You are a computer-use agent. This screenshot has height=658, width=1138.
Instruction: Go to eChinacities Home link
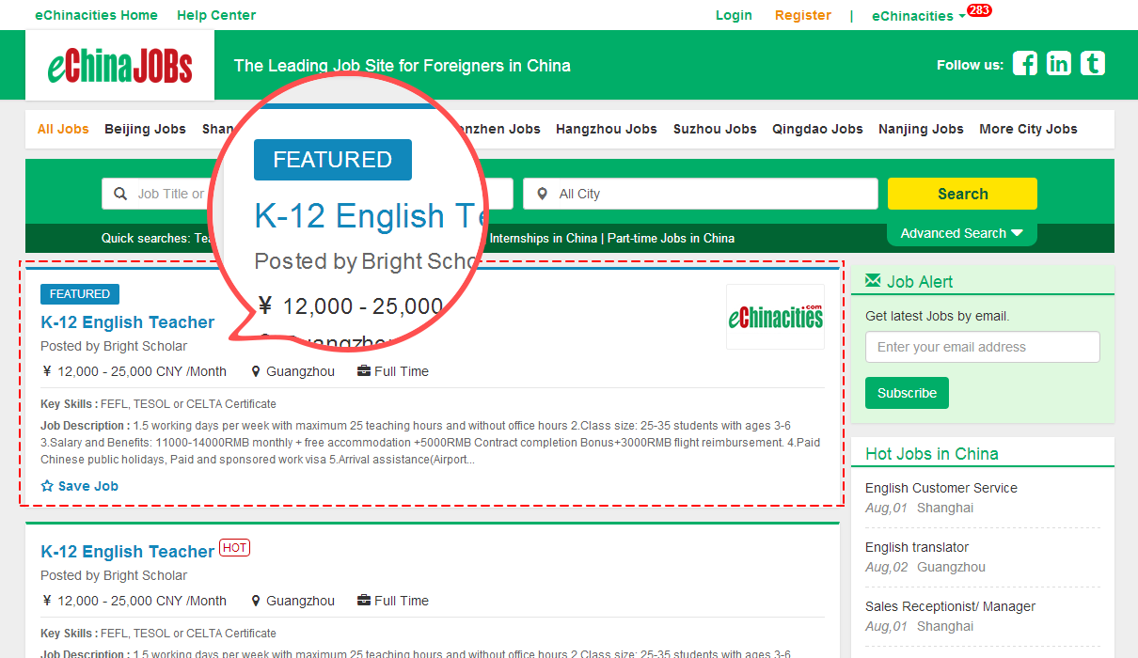coord(96,15)
